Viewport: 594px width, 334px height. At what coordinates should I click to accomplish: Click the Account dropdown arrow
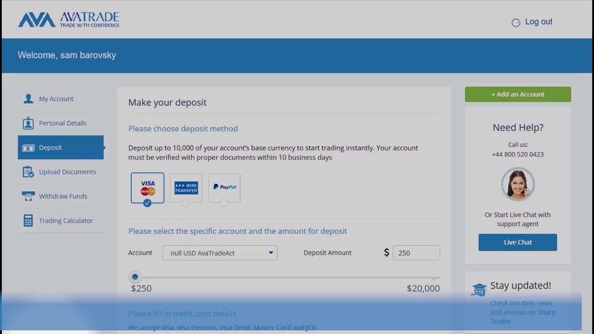click(x=271, y=253)
